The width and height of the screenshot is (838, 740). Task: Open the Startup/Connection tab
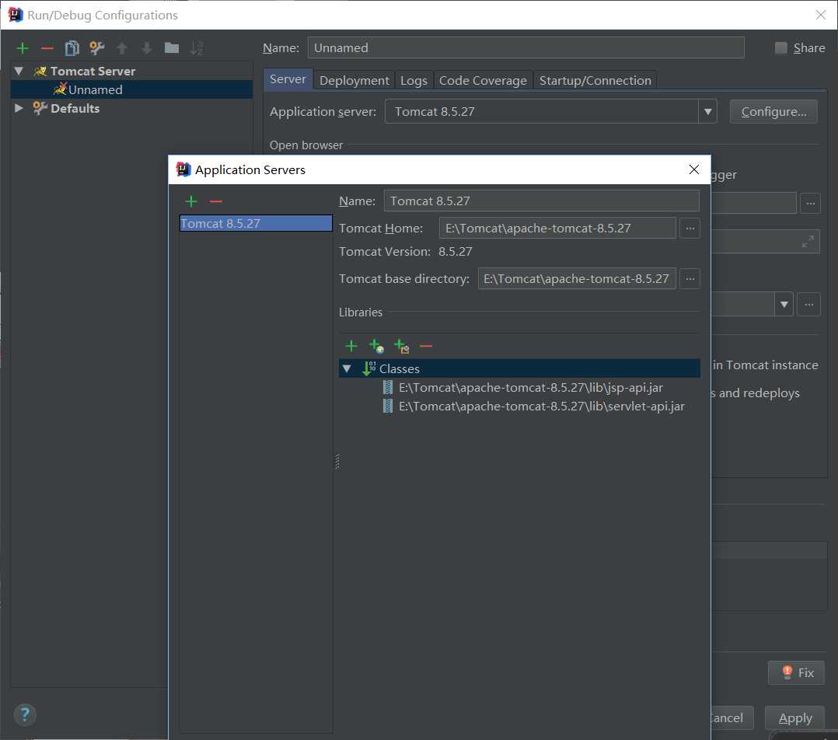coord(595,80)
